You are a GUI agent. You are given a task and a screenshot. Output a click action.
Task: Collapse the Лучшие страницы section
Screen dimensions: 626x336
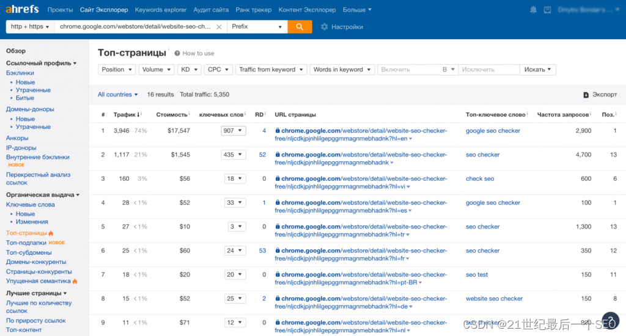tap(36, 293)
